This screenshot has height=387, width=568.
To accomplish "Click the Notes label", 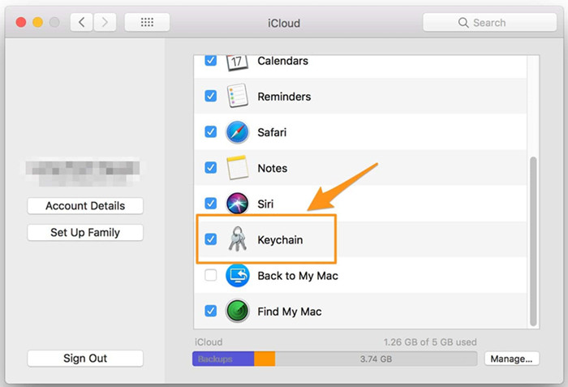I will point(273,168).
